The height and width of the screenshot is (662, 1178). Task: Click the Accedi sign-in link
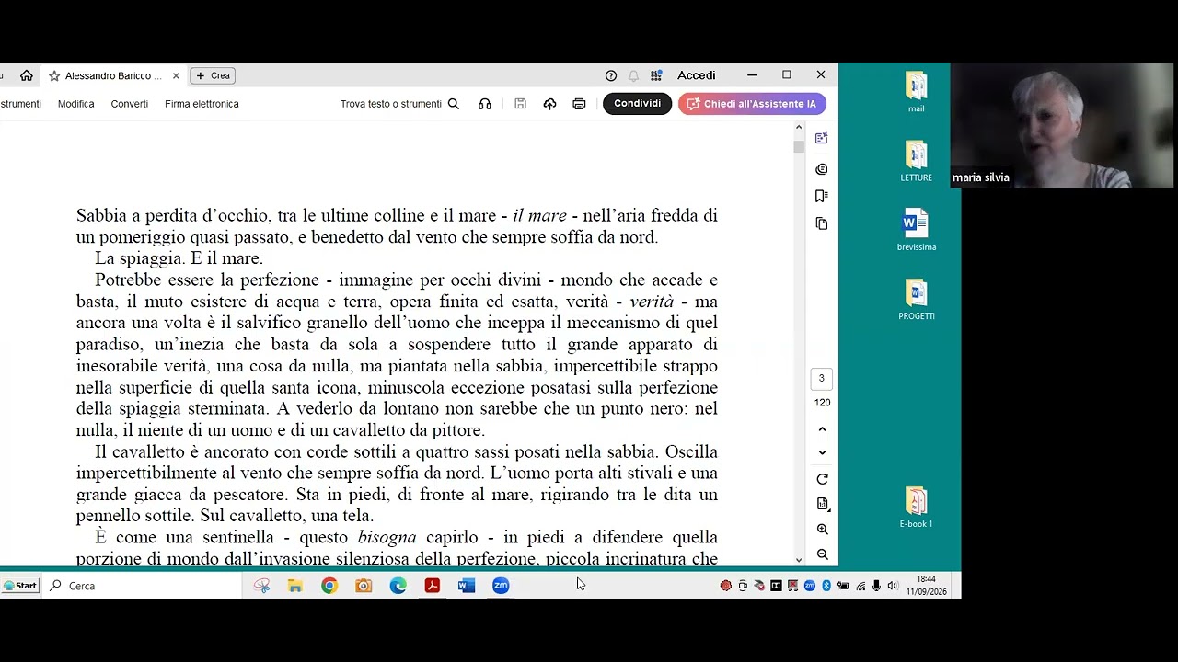(x=697, y=75)
